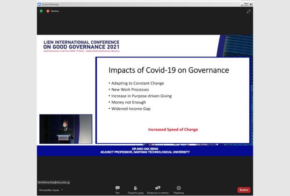Click the lienfellowship@ntu.edu.sg name label
This screenshot has height=196, width=290.
(54, 182)
